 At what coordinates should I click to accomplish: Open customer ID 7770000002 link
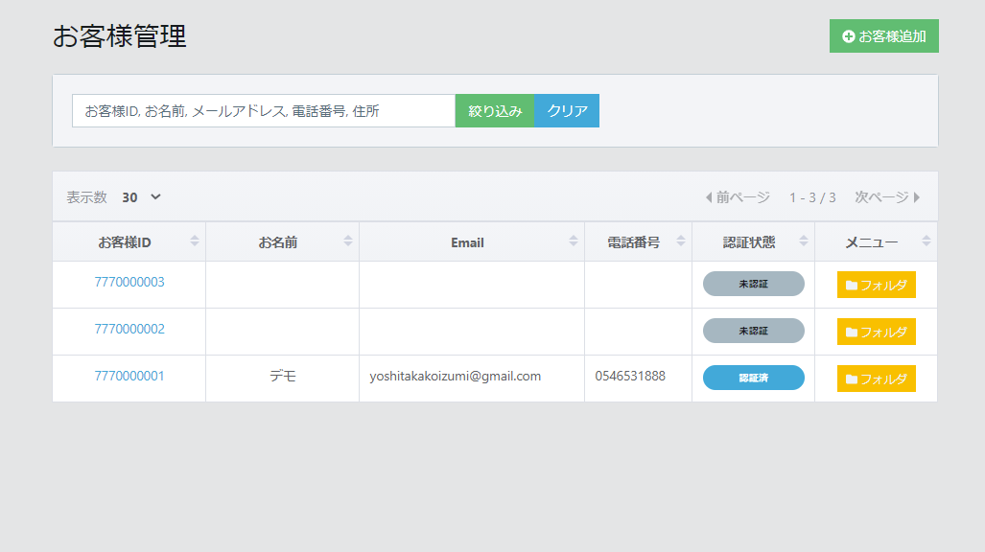click(x=129, y=330)
